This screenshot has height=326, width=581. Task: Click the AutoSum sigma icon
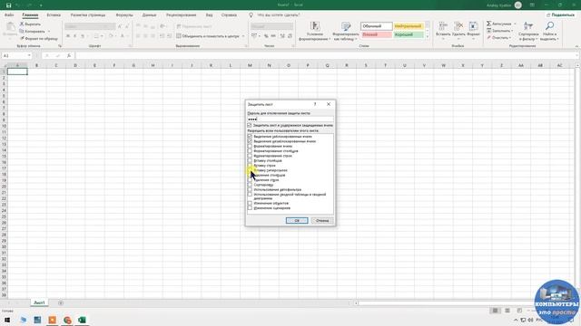coord(488,24)
